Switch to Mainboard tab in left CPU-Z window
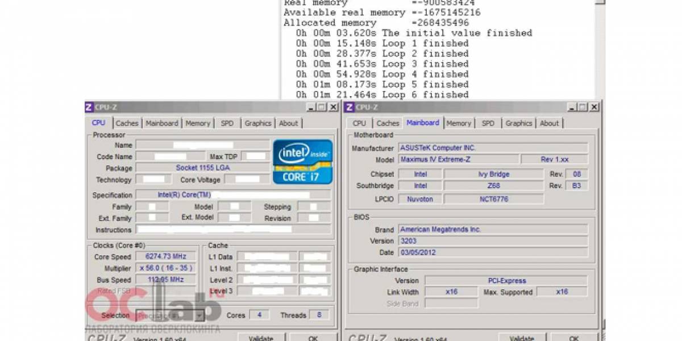This screenshot has height=341, width=682. click(161, 123)
